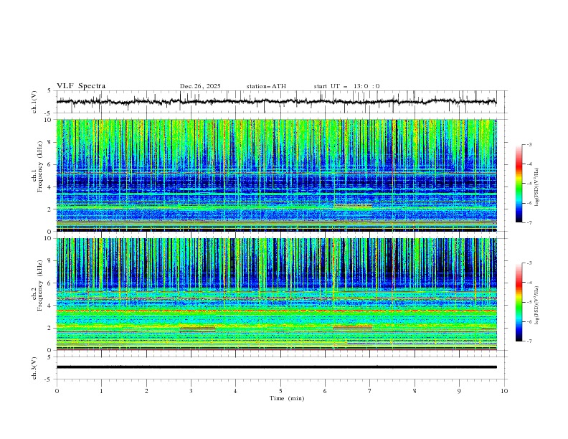Click time axis tick label "3"

(x=191, y=391)
